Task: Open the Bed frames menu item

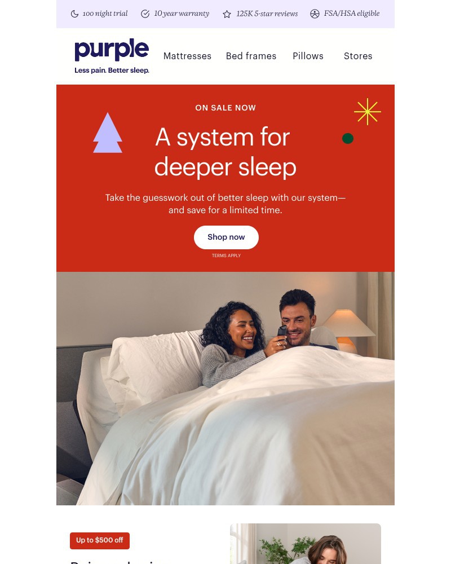Action: tap(251, 56)
